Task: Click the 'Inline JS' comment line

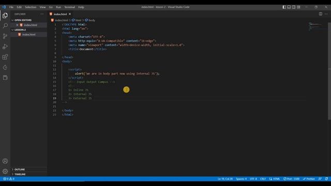Action: tap(78, 90)
